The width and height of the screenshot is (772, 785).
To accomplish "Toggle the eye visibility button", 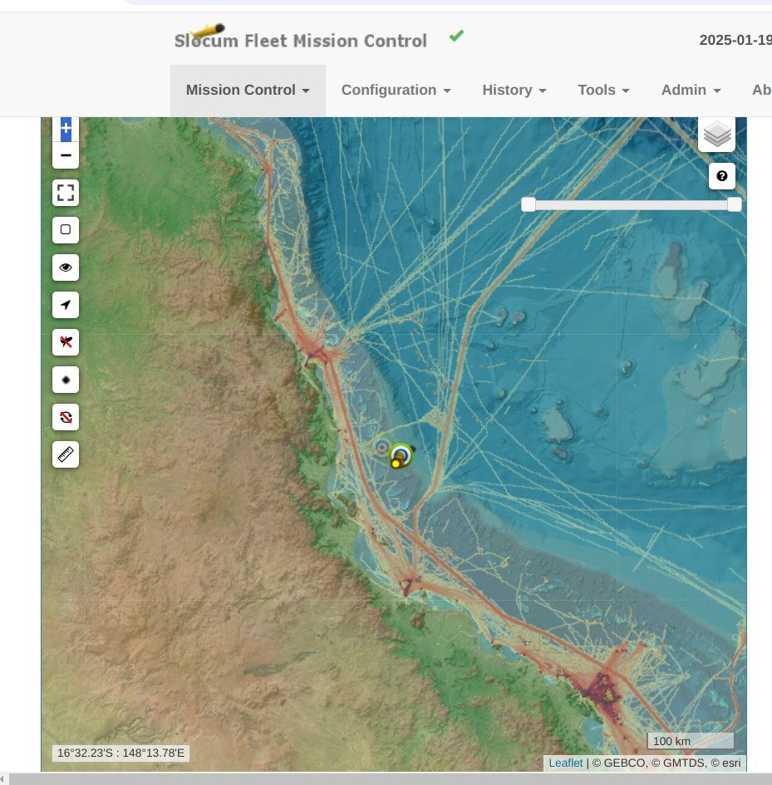I will pos(66,267).
